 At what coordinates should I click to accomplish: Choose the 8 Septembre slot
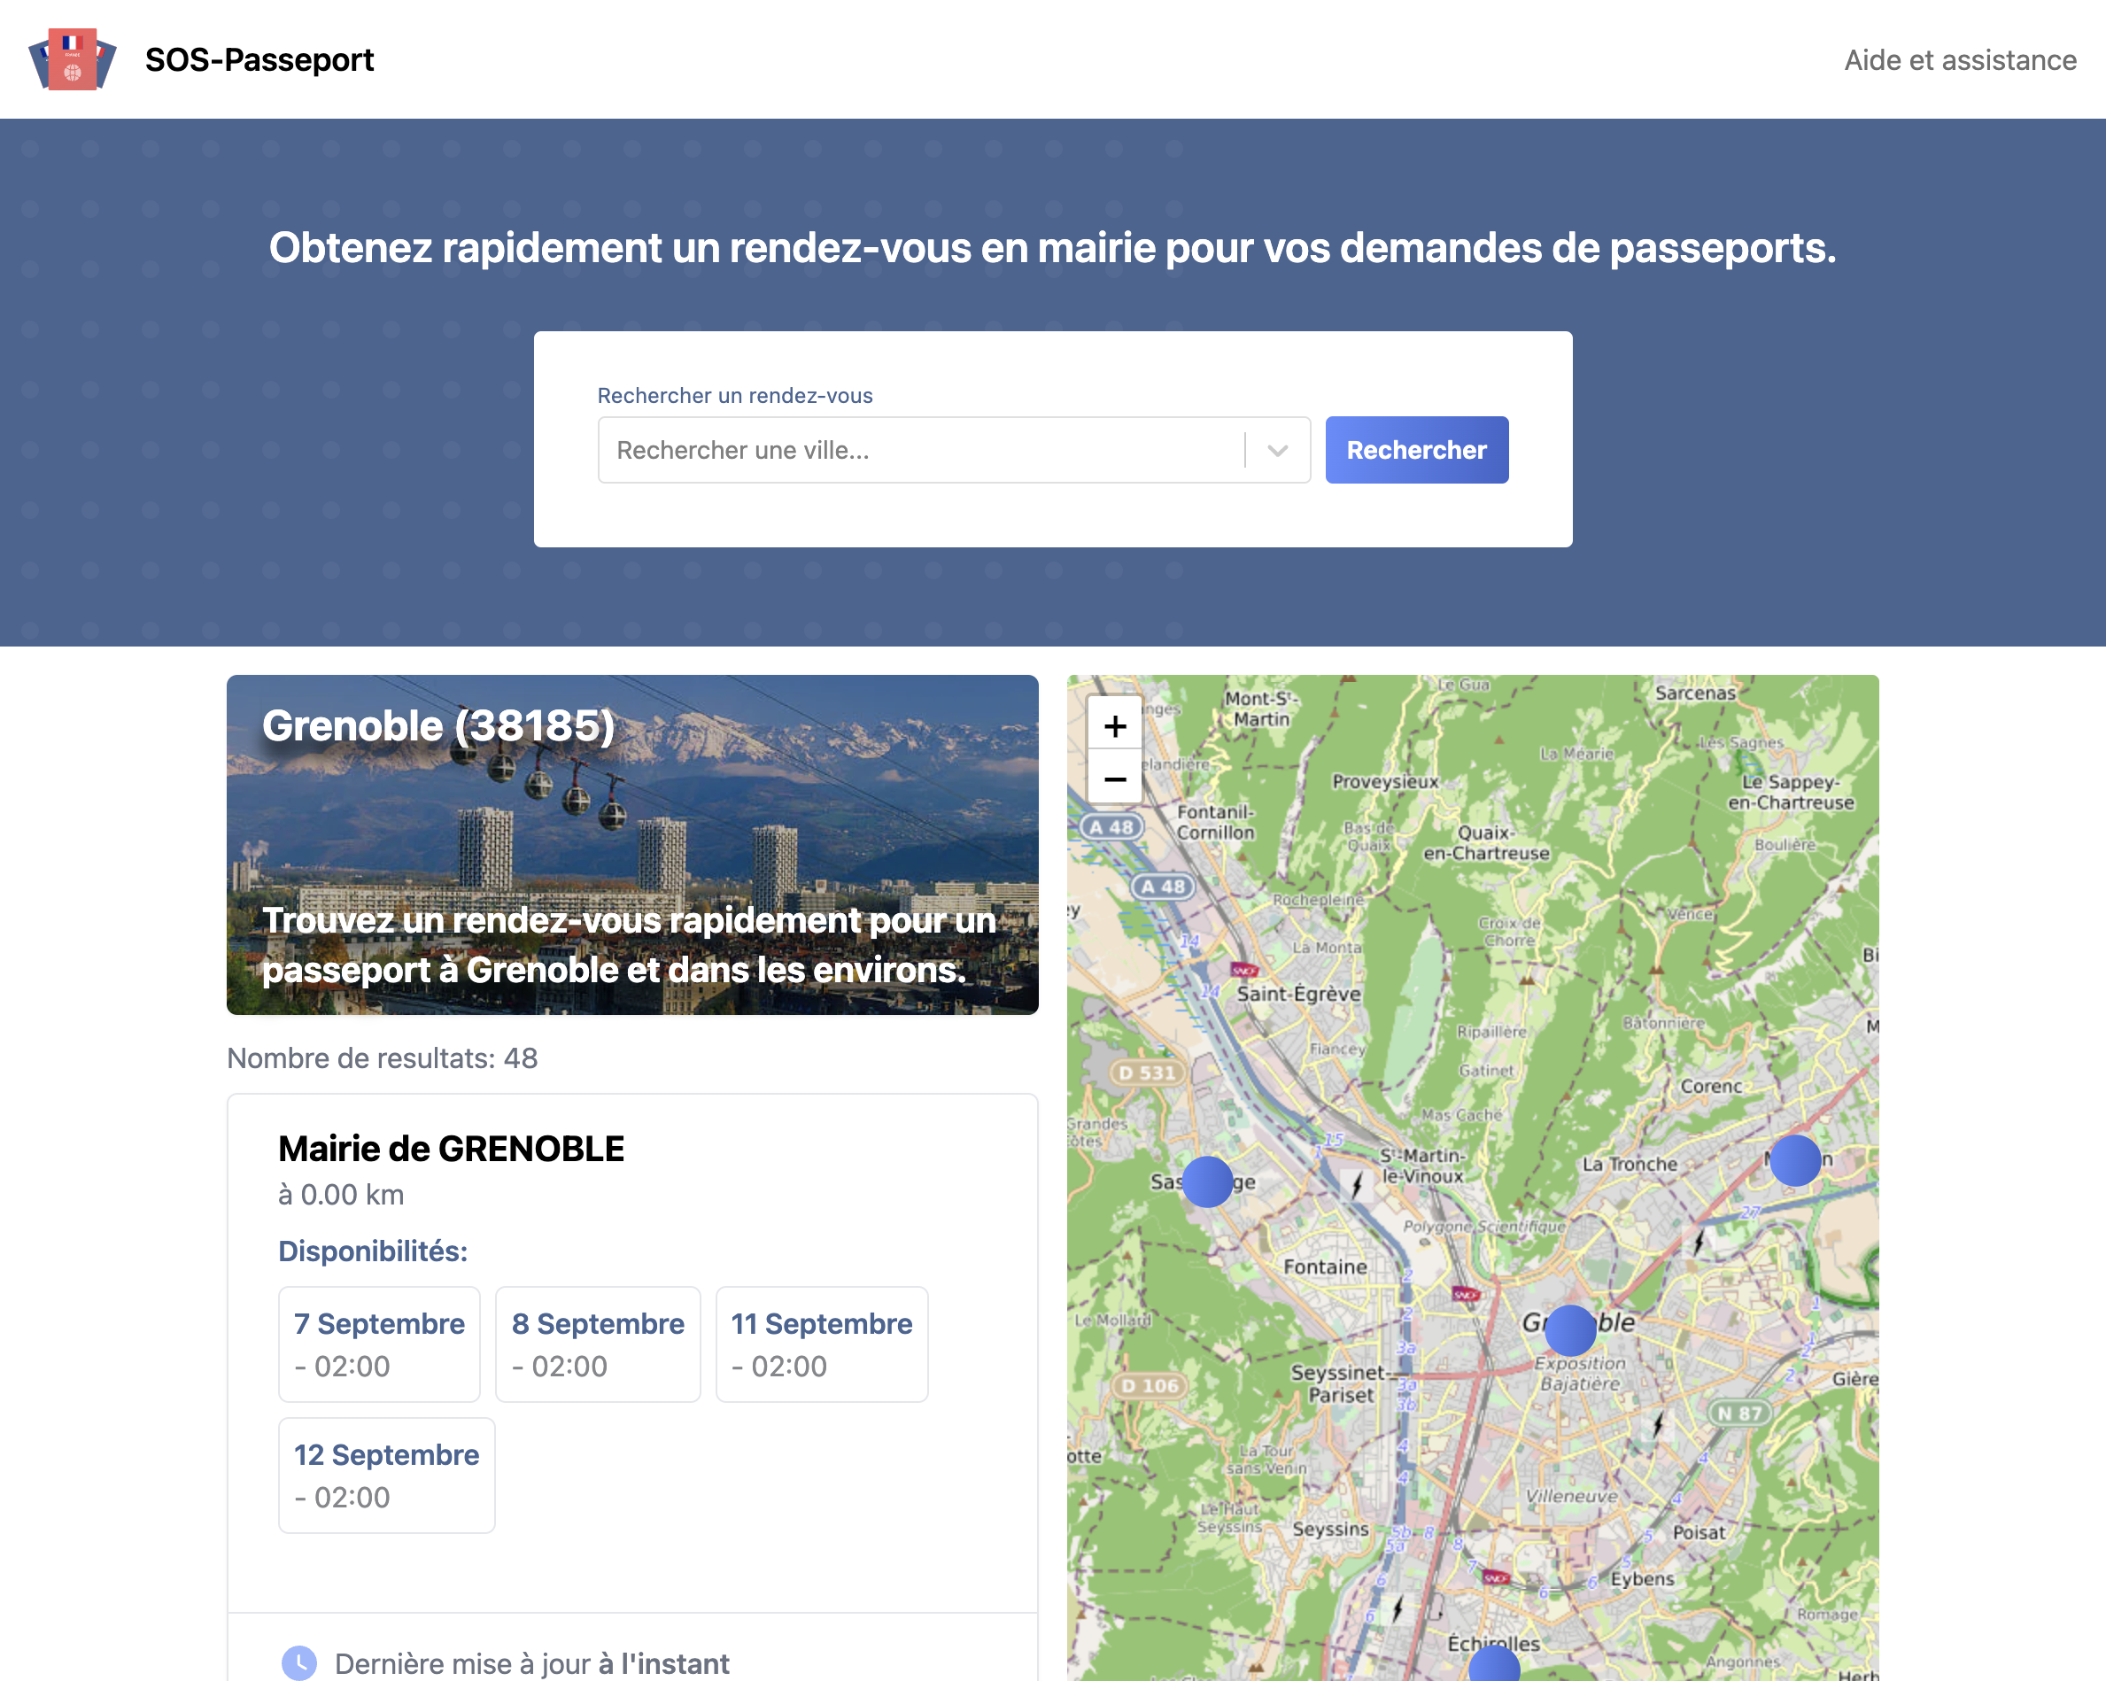click(598, 1344)
